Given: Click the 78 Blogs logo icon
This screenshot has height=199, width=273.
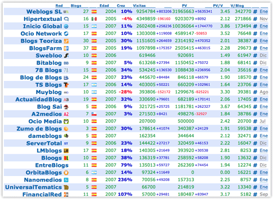Looking at the screenshot, I should tap(66, 71).
